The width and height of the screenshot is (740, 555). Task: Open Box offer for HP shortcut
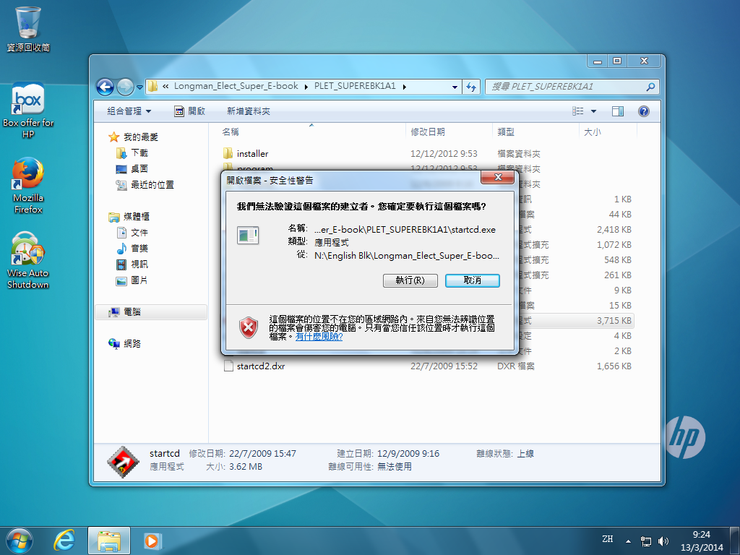(x=28, y=111)
